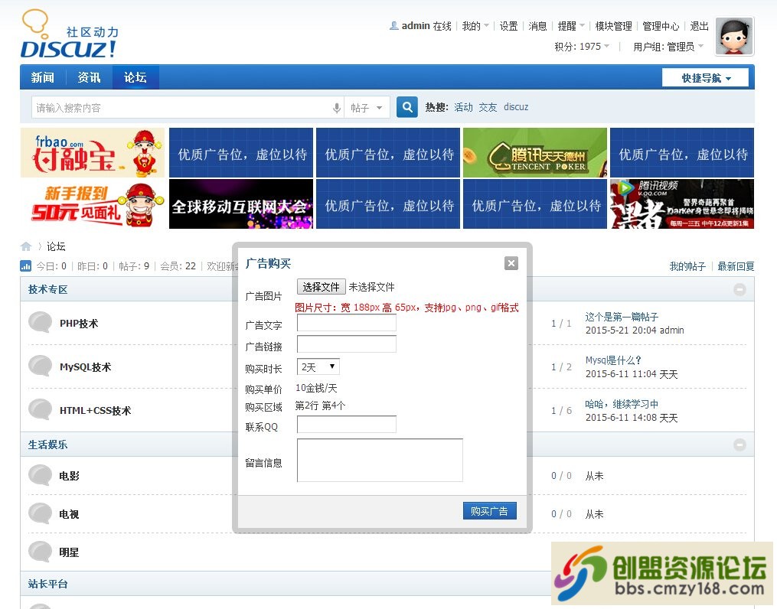
Task: Collapse the 生活娱乐 section
Action: [739, 445]
